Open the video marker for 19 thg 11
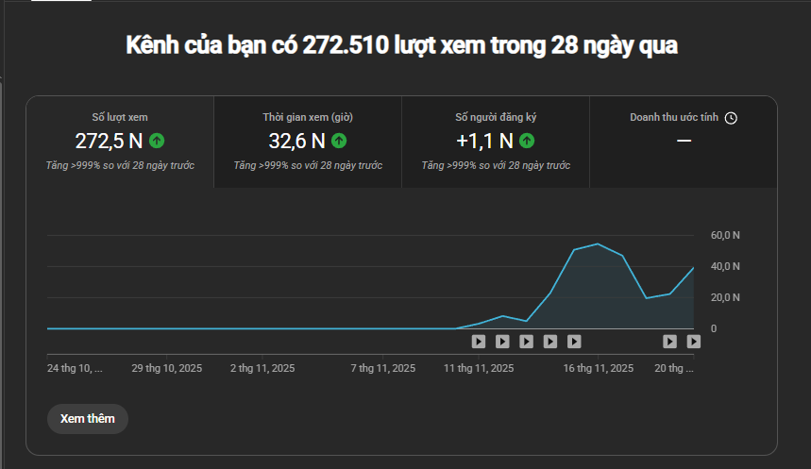 [x=669, y=342]
